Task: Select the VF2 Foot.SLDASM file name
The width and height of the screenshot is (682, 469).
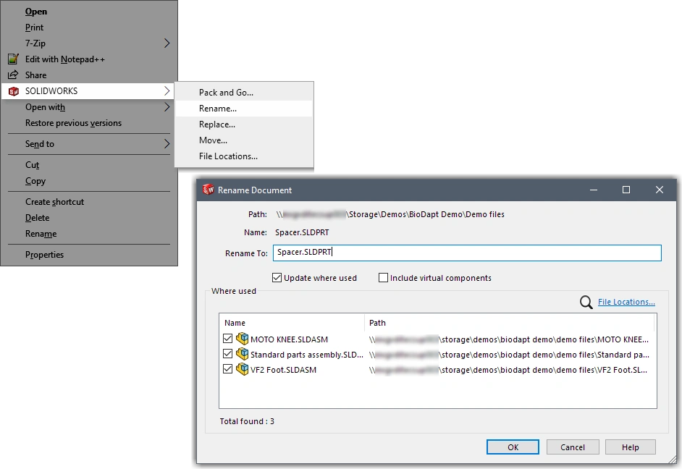Action: click(283, 370)
